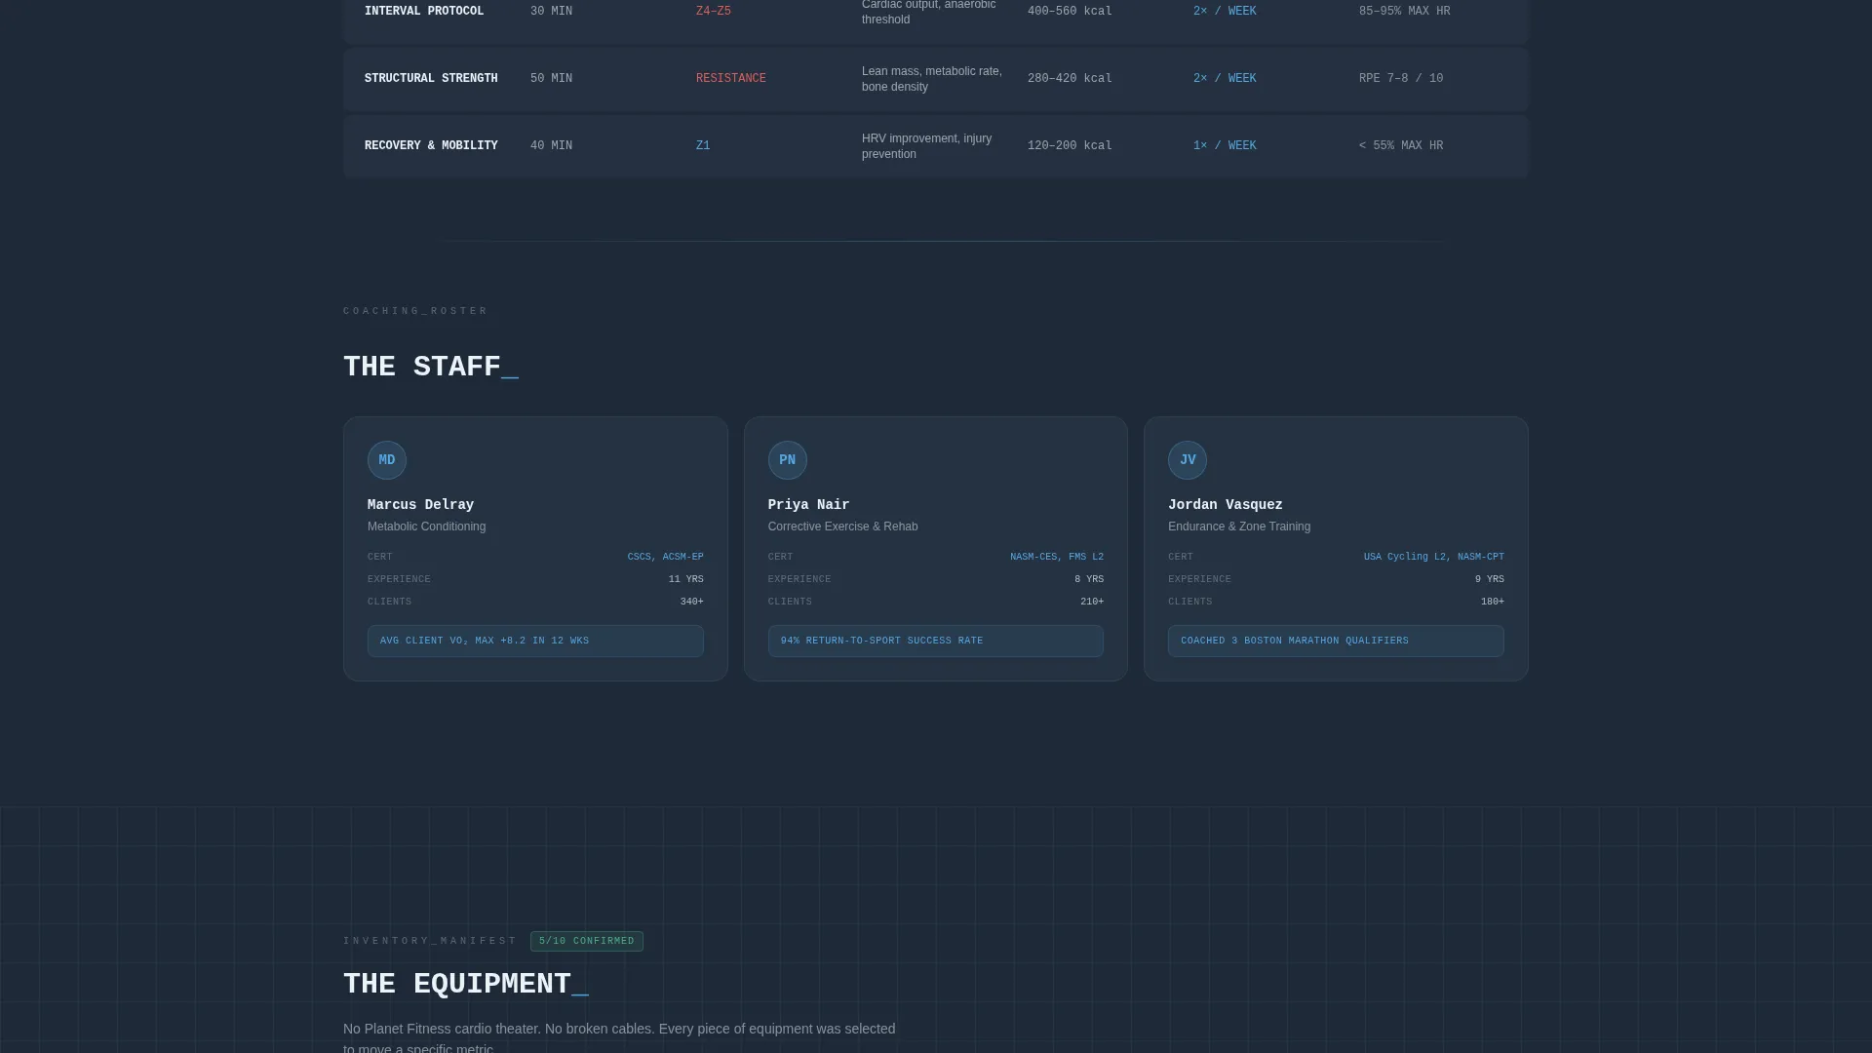Click THE STAFF_ heading
The width and height of the screenshot is (1872, 1053).
point(431,368)
